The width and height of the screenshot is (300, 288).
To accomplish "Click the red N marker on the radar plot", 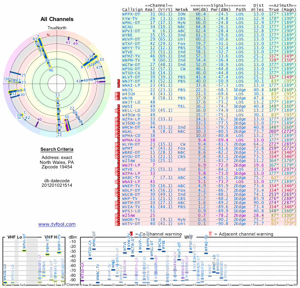I will [48, 35].
